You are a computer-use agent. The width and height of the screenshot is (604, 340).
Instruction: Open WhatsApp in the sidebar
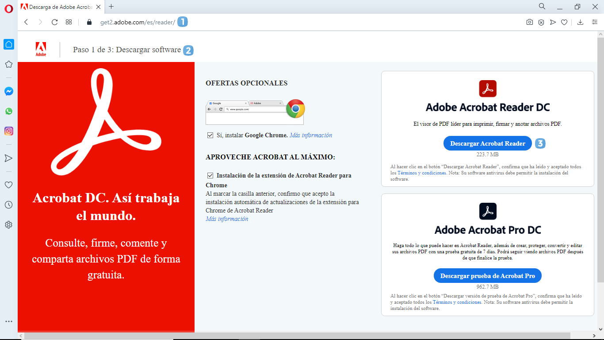9,111
